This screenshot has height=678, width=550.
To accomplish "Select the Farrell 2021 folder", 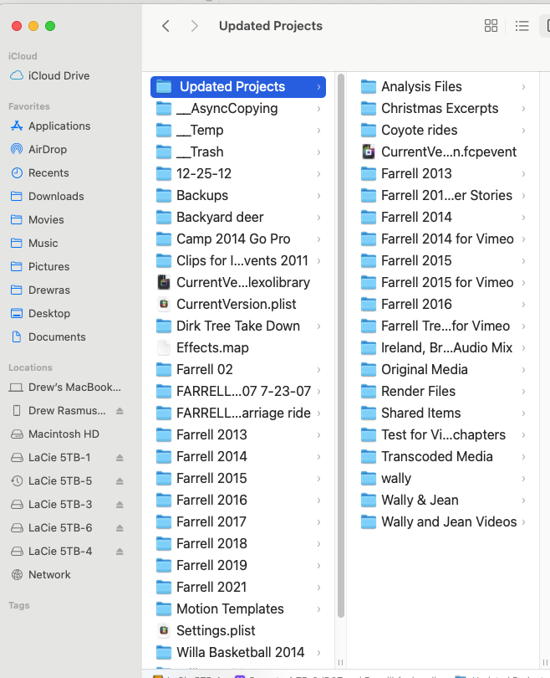I will click(x=238, y=588).
